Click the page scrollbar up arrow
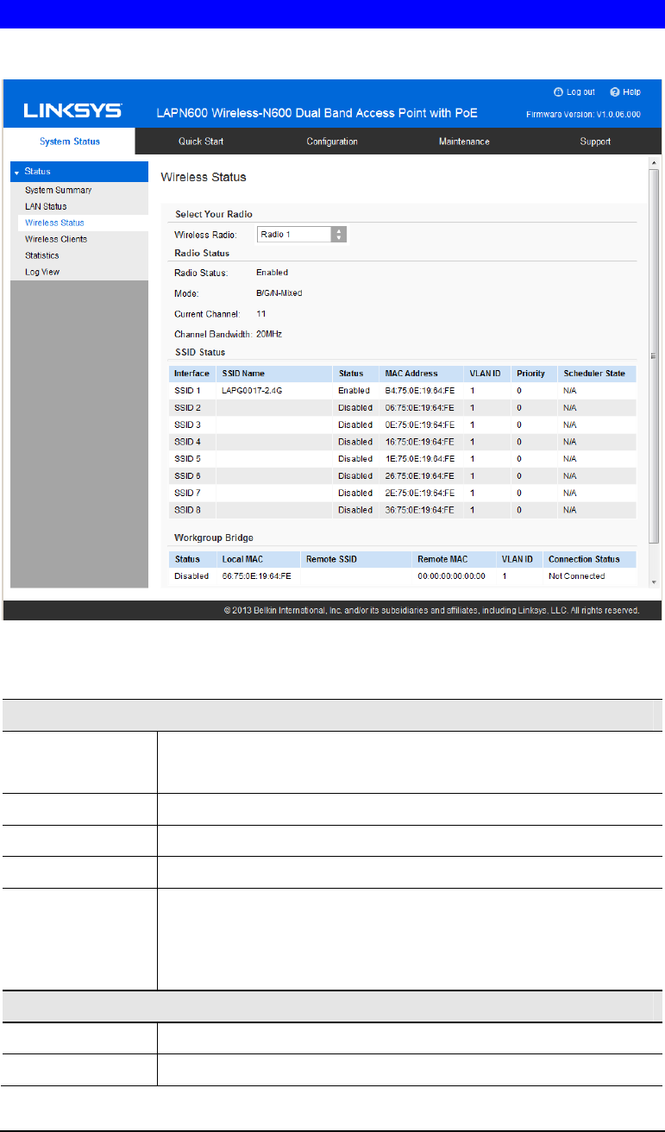665x1132 pixels. coord(653,162)
